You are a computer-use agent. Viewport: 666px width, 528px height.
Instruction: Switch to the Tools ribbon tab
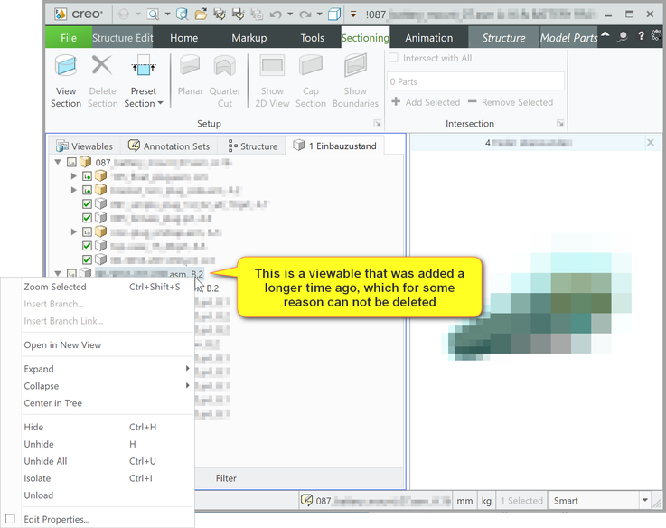pos(312,37)
